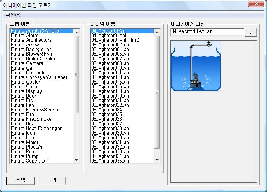
Task: Select group Future.Heat_Exchanger
Action: (42, 129)
